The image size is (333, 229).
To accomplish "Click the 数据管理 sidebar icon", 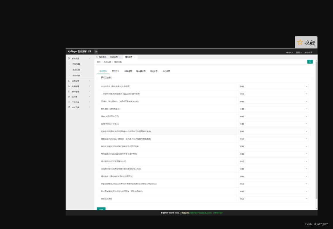I will pos(68,86).
